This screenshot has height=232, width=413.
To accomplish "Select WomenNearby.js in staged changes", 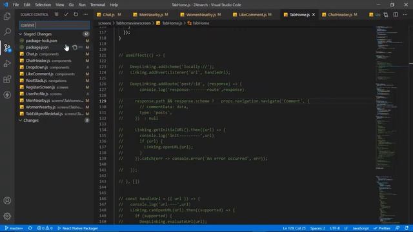I will point(54,107).
